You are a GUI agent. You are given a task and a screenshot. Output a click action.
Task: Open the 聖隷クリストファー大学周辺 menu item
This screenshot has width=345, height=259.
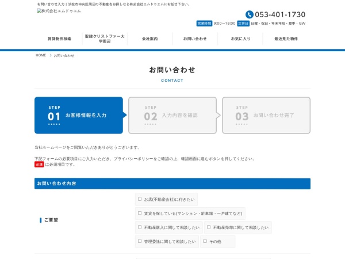pyautogui.click(x=105, y=39)
